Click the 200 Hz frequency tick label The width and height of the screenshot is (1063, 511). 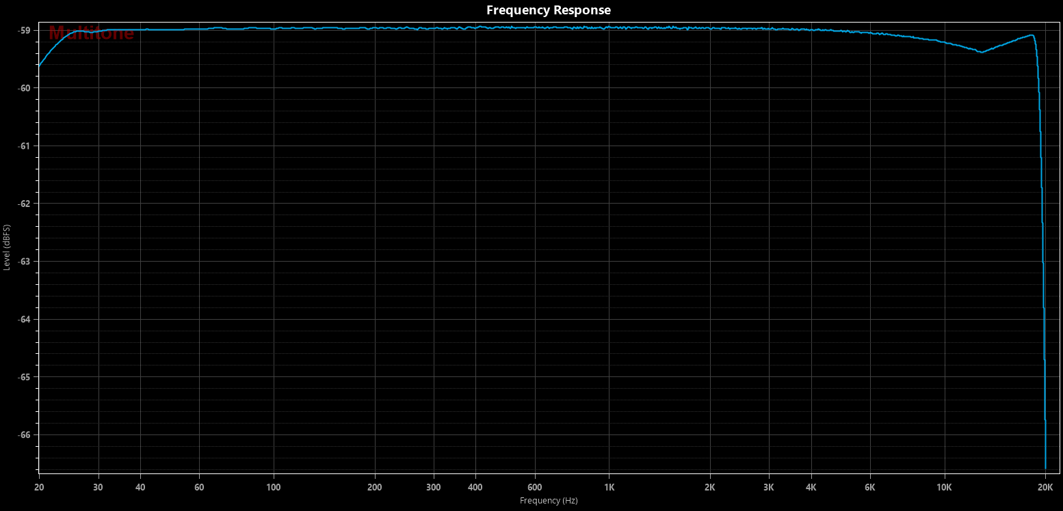374,487
